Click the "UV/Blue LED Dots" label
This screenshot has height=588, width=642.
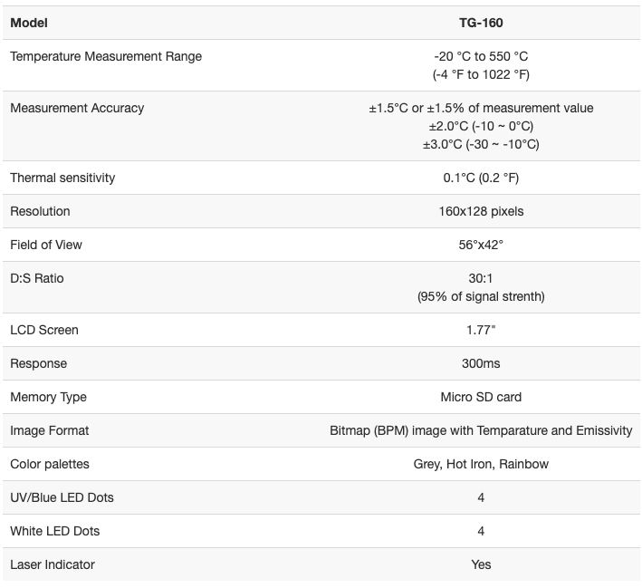(62, 497)
